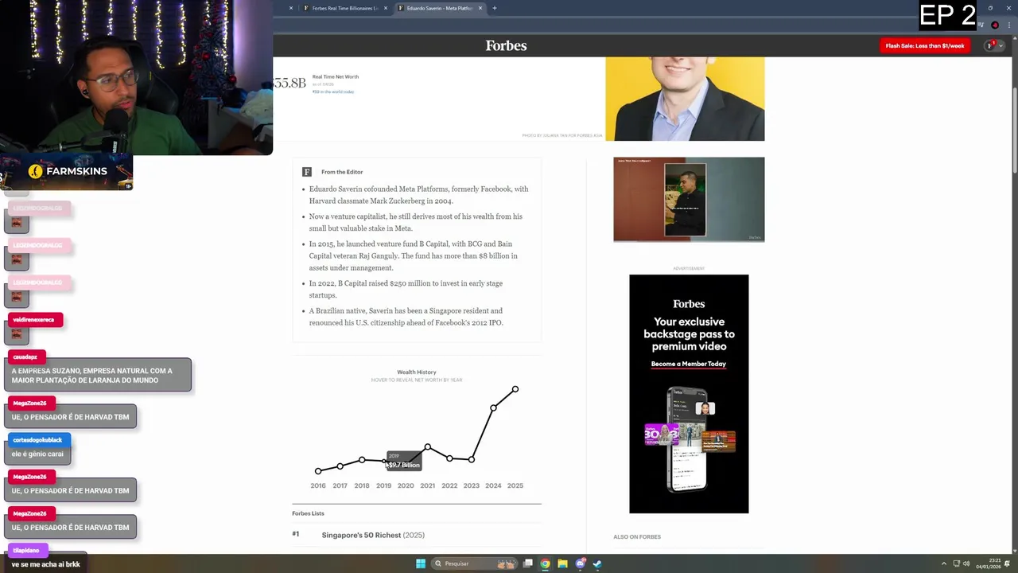
Task: Click Become a Member Today link in ad
Action: pyautogui.click(x=689, y=364)
